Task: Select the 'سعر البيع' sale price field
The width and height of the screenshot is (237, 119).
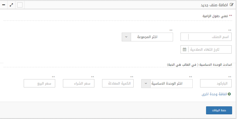Action: (39, 83)
